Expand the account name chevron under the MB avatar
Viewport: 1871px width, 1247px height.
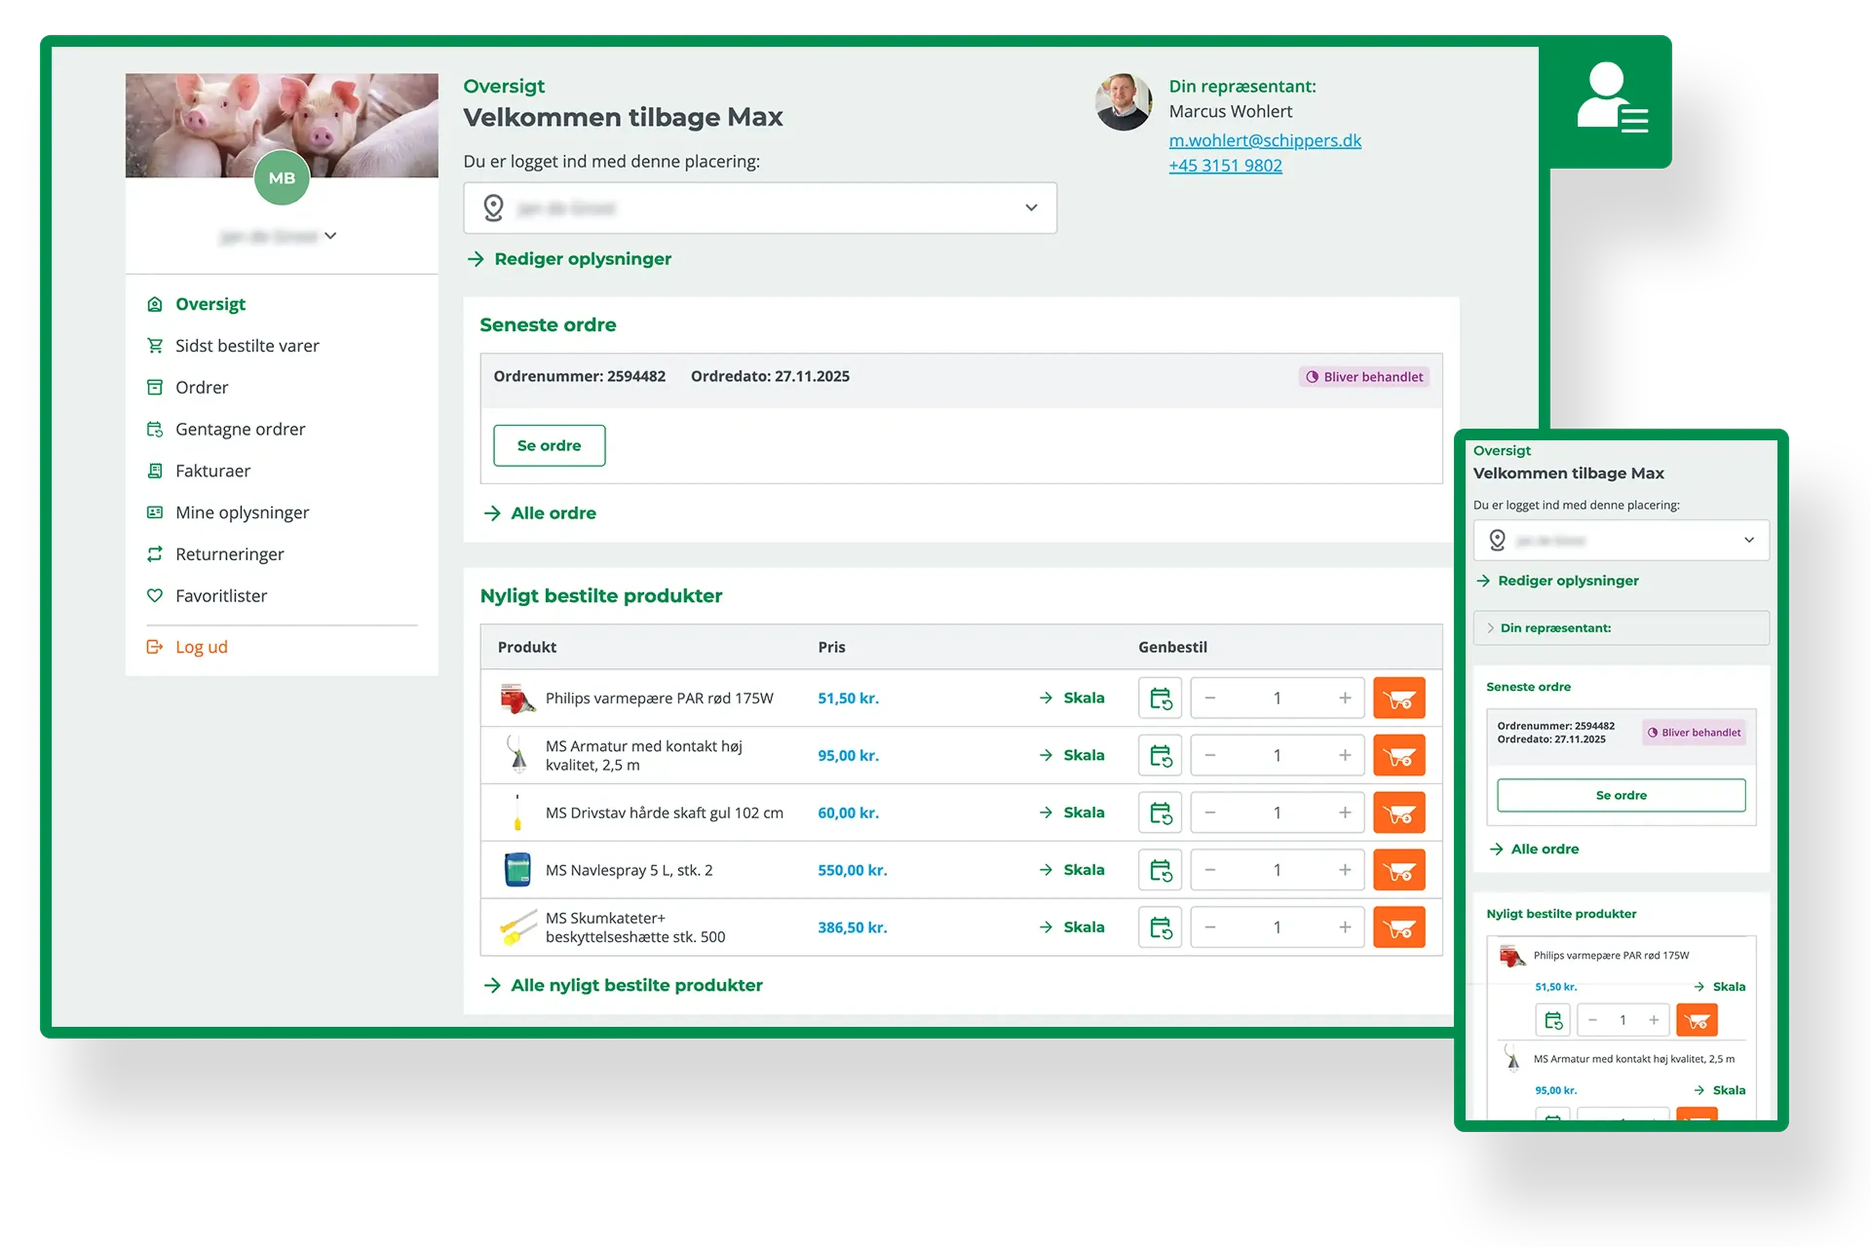tap(330, 236)
